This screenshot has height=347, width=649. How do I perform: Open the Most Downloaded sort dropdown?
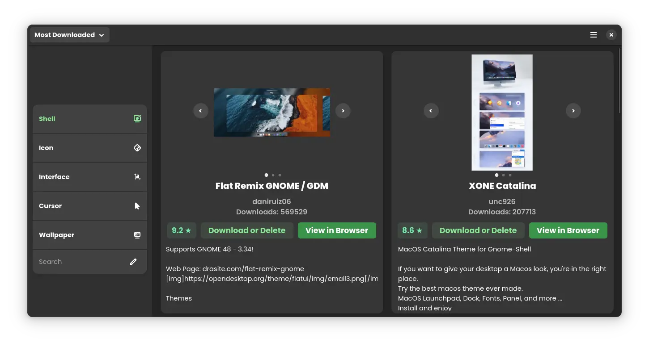click(69, 35)
